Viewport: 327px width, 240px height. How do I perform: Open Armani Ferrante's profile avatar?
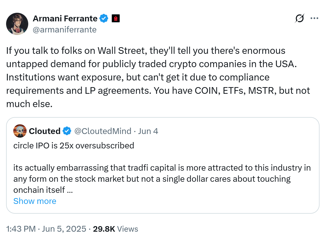17,24
